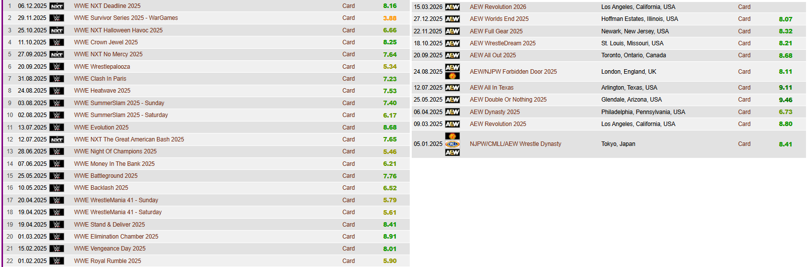Open WWE Vengeance Day 2025 event

coord(110,249)
